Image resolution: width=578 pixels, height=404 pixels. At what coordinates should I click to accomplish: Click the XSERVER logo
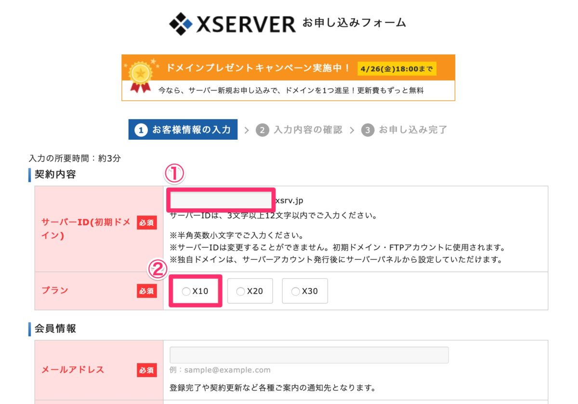click(232, 23)
